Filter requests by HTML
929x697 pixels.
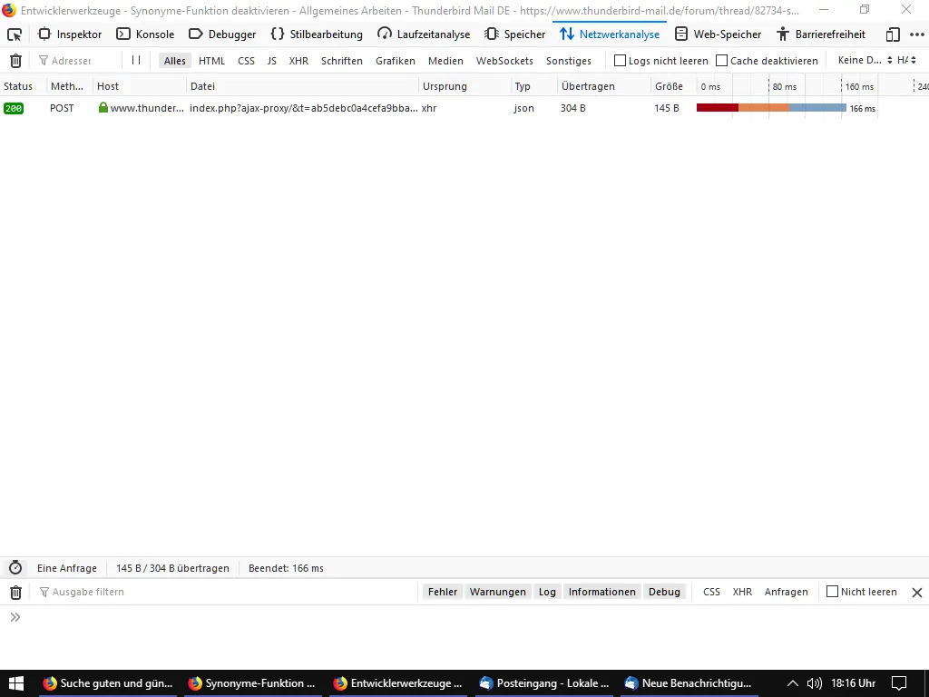pos(211,61)
